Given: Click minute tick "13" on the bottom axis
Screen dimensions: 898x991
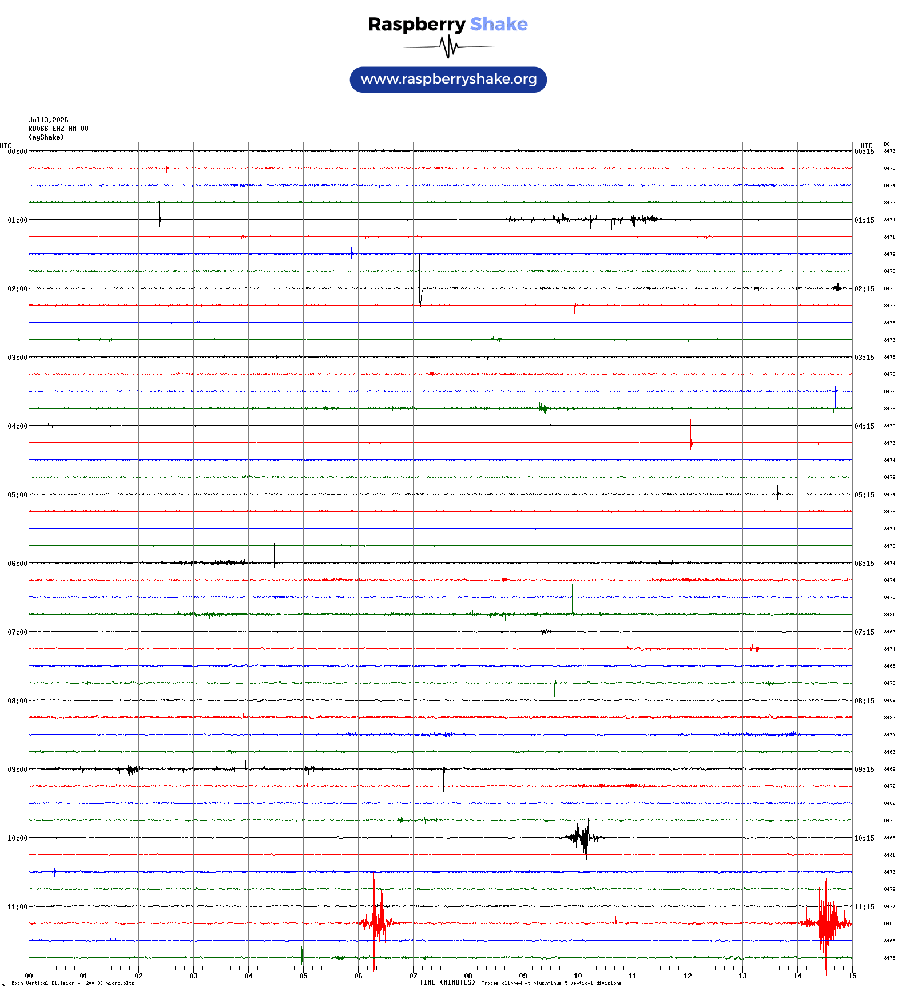Looking at the screenshot, I should 742,976.
